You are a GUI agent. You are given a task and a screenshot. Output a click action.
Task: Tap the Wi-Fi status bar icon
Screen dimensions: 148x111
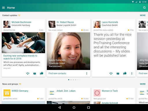click(133, 2)
